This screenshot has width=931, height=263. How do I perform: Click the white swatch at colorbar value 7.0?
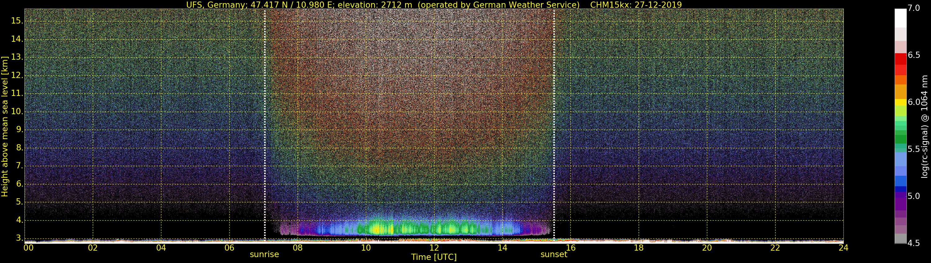click(x=900, y=18)
